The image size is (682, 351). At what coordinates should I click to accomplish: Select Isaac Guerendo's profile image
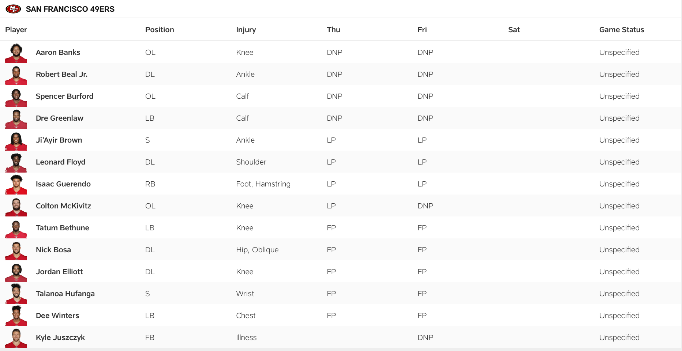[x=16, y=184]
